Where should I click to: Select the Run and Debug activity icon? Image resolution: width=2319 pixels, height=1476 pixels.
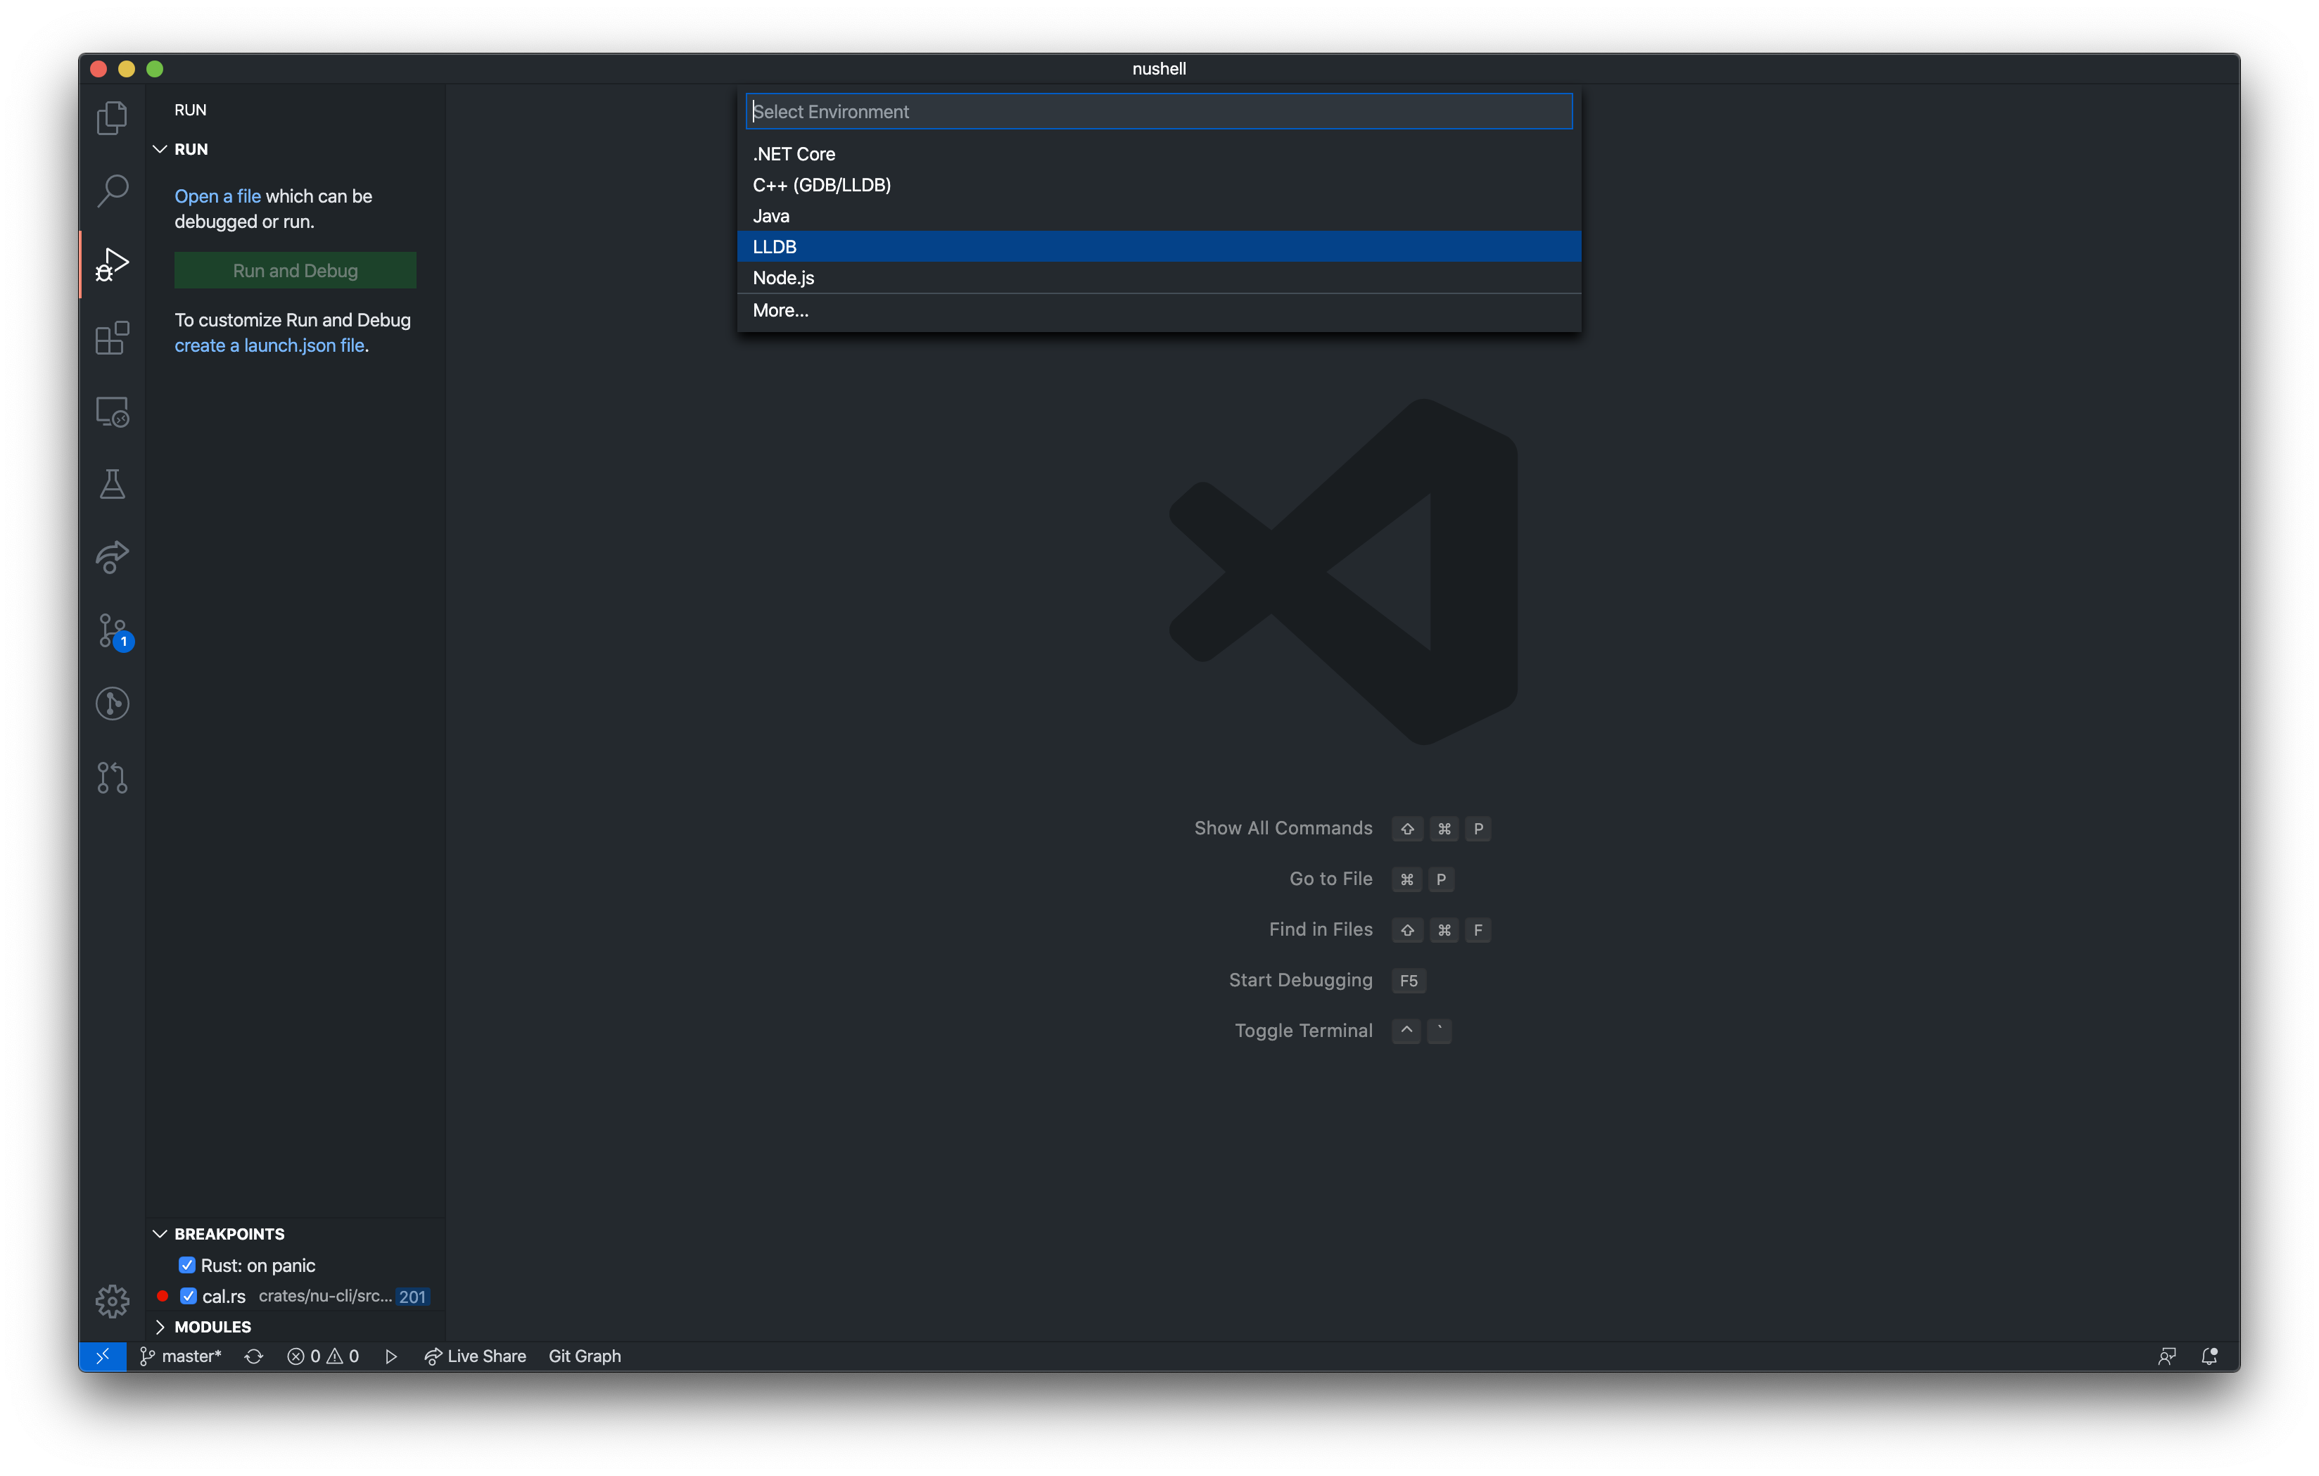[112, 265]
